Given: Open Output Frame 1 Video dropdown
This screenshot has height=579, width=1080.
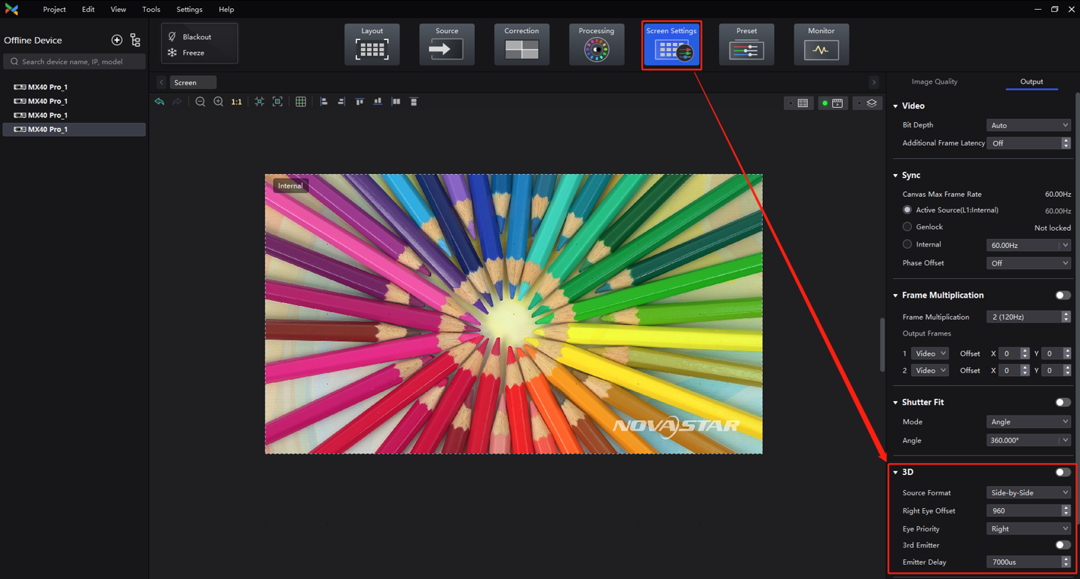Looking at the screenshot, I should [x=930, y=354].
